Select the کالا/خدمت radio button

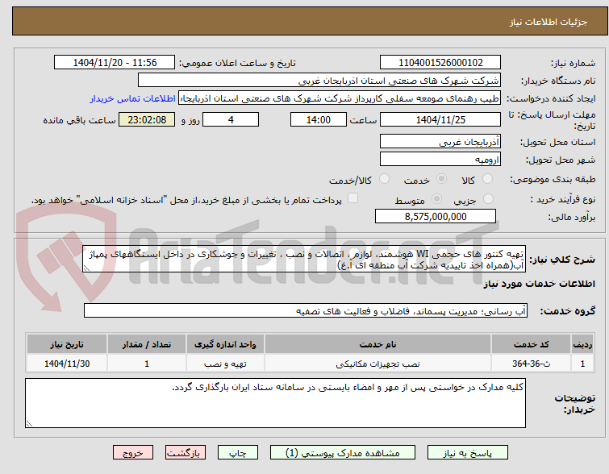coord(384,179)
